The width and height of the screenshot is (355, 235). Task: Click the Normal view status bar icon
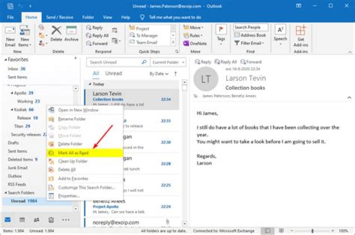point(267,231)
